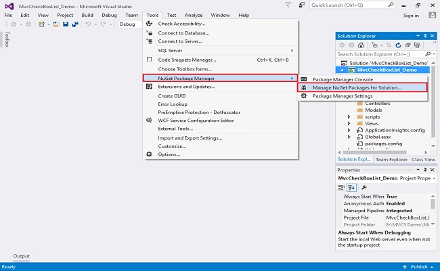Click the account avatar icon near Sign in
Viewport: 440px width, 271px height.
tap(433, 15)
